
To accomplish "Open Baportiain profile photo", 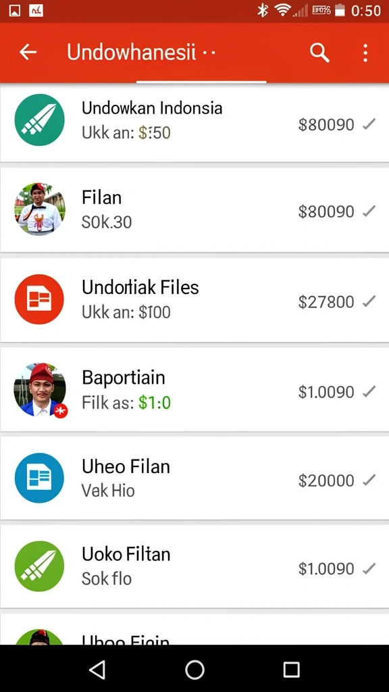I will coord(40,390).
